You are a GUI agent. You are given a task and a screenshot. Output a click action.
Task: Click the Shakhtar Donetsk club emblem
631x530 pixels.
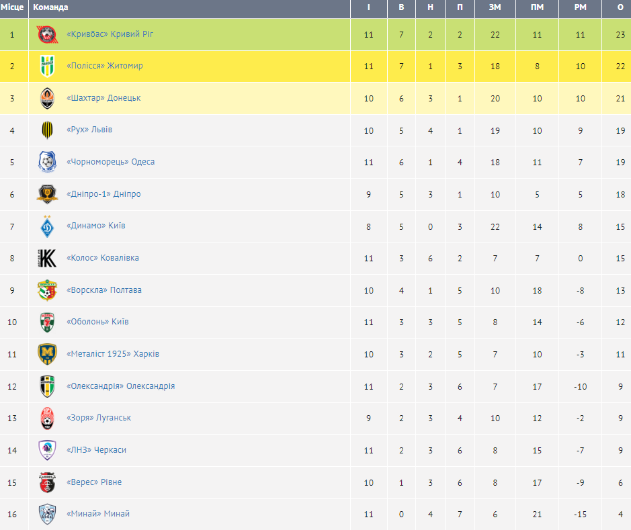(47, 98)
